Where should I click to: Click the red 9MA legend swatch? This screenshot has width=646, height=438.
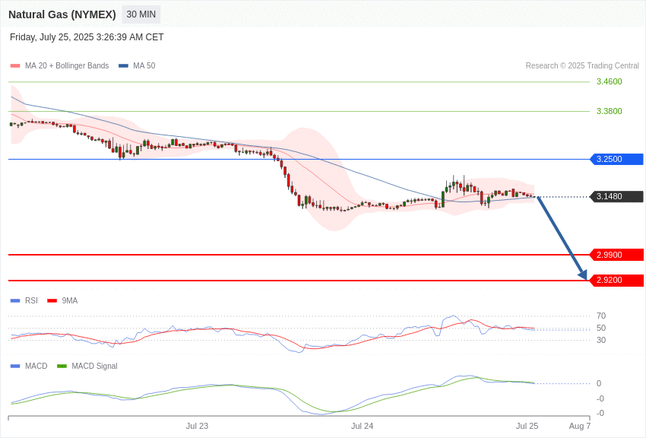pyautogui.click(x=52, y=301)
